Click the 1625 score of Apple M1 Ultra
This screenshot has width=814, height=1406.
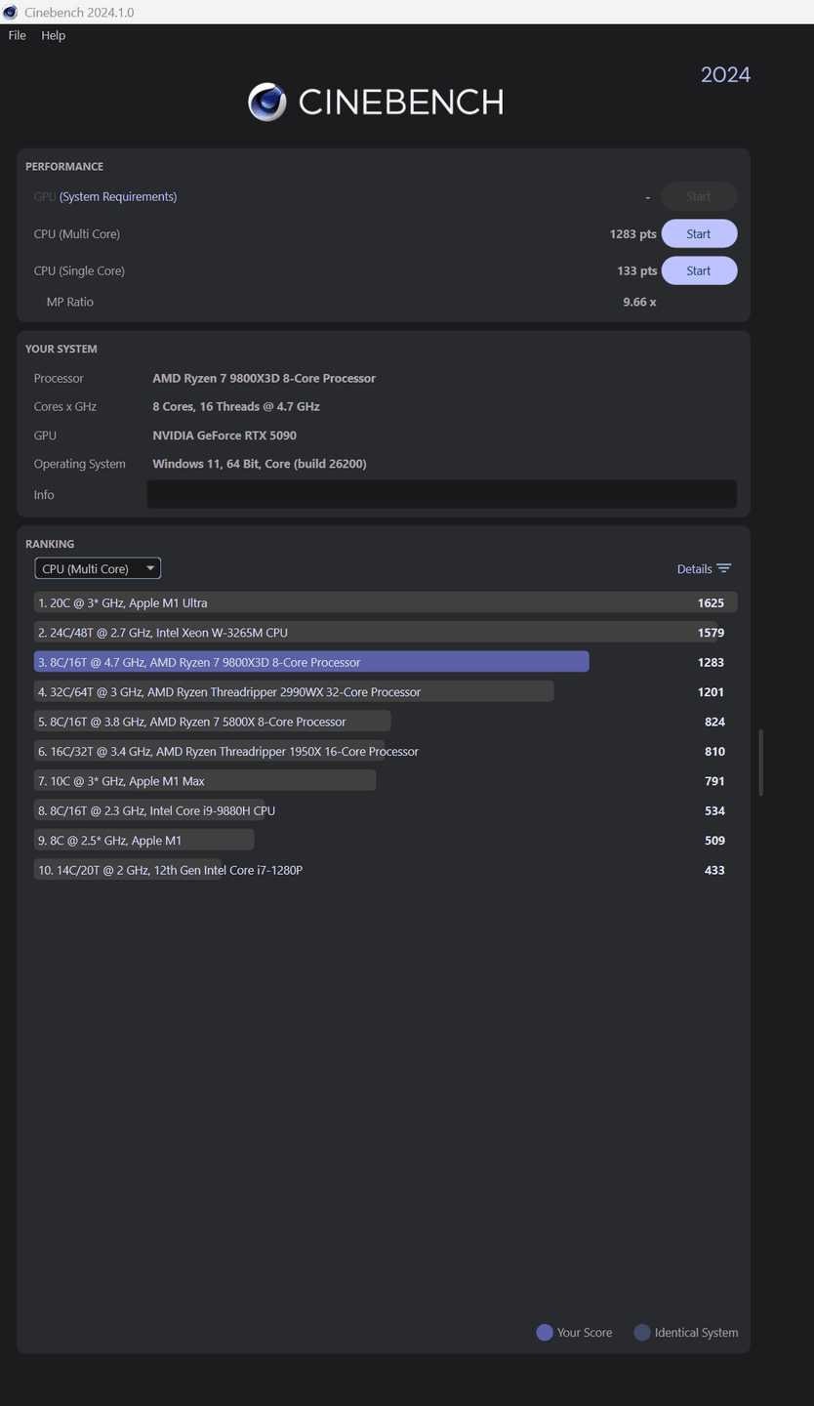point(711,603)
